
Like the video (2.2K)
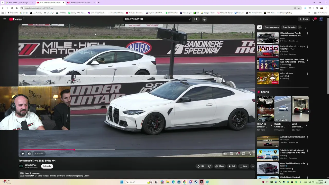coord(201,166)
